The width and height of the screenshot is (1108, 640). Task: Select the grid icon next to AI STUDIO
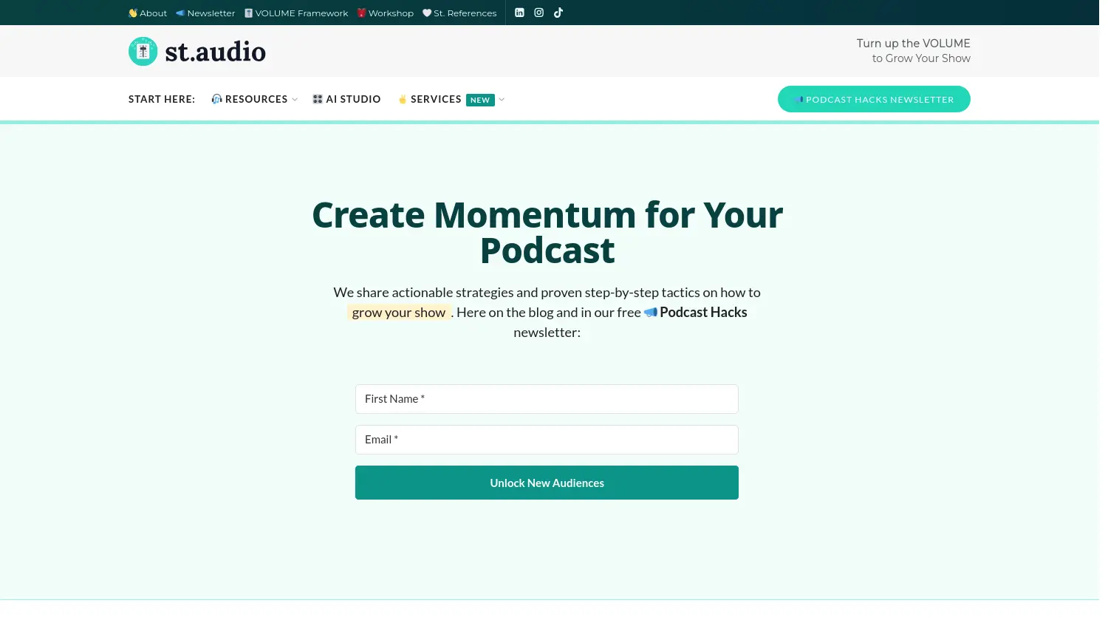click(318, 98)
